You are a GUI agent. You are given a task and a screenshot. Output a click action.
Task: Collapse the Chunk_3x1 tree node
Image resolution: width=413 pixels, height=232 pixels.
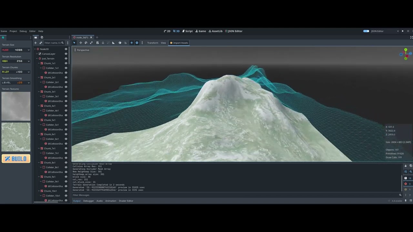(39, 92)
